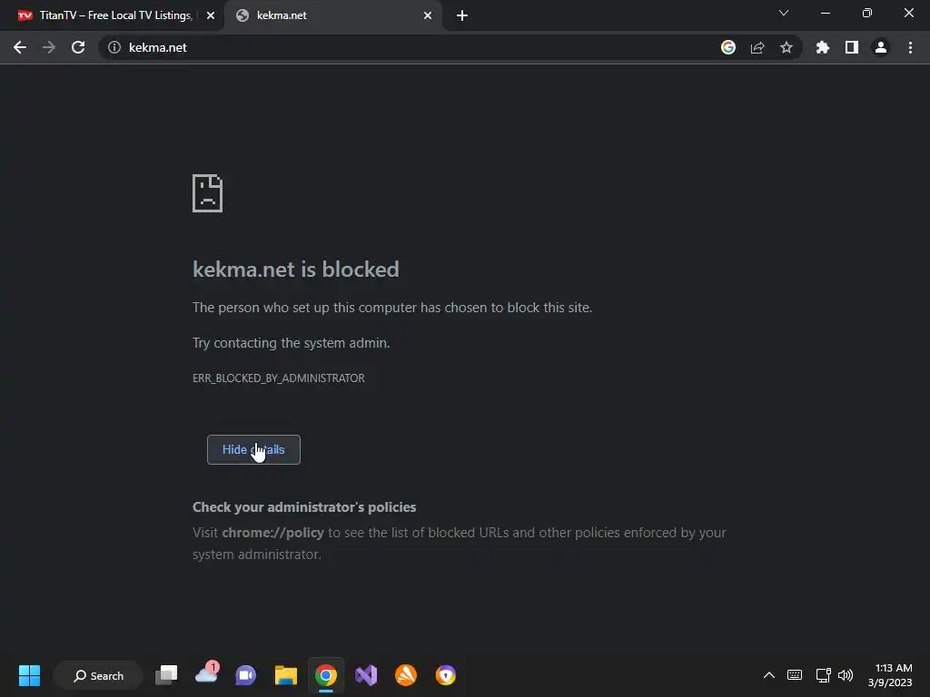Screen dimensions: 930x697
Task: Share this page icon
Action: click(757, 47)
